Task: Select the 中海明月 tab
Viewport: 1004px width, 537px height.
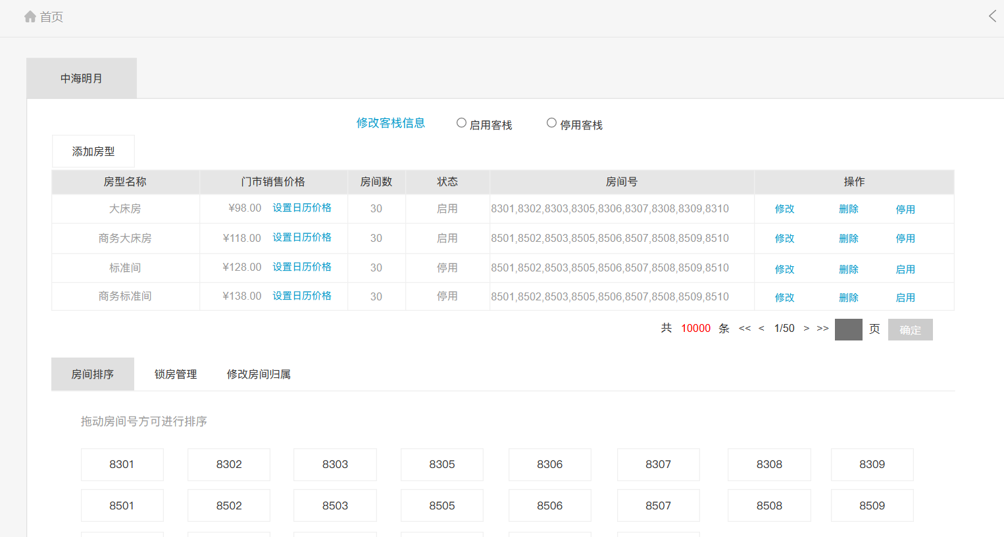Action: pos(82,78)
